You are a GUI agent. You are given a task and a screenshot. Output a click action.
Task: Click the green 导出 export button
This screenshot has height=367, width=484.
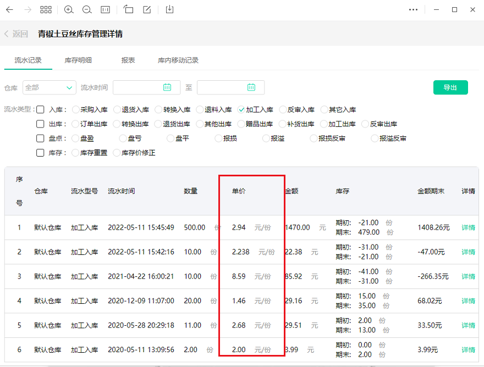point(450,87)
